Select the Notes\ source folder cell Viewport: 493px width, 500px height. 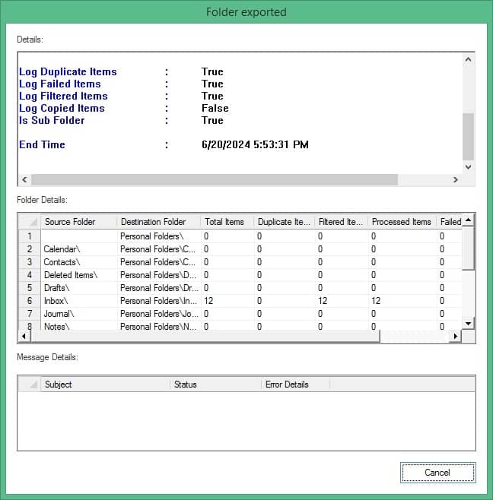[79, 326]
